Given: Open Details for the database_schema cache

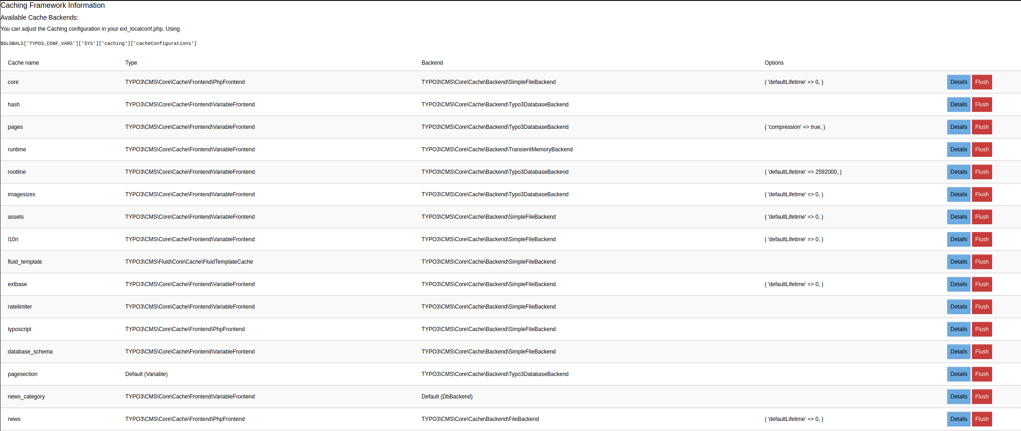Looking at the screenshot, I should pos(959,352).
